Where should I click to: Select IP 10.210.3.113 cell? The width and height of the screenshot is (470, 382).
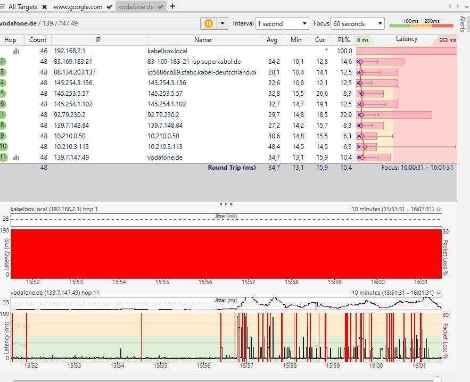pyautogui.click(x=71, y=147)
